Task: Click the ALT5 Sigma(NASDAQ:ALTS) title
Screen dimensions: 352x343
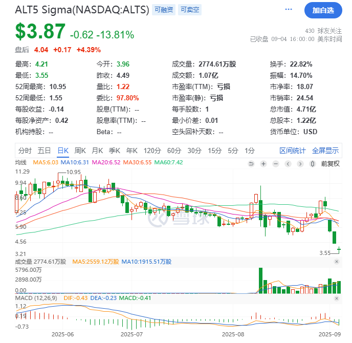Action: [82, 10]
